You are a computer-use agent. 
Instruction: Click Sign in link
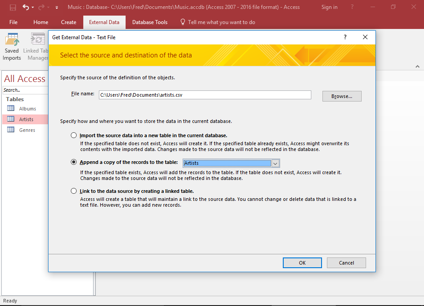330,7
